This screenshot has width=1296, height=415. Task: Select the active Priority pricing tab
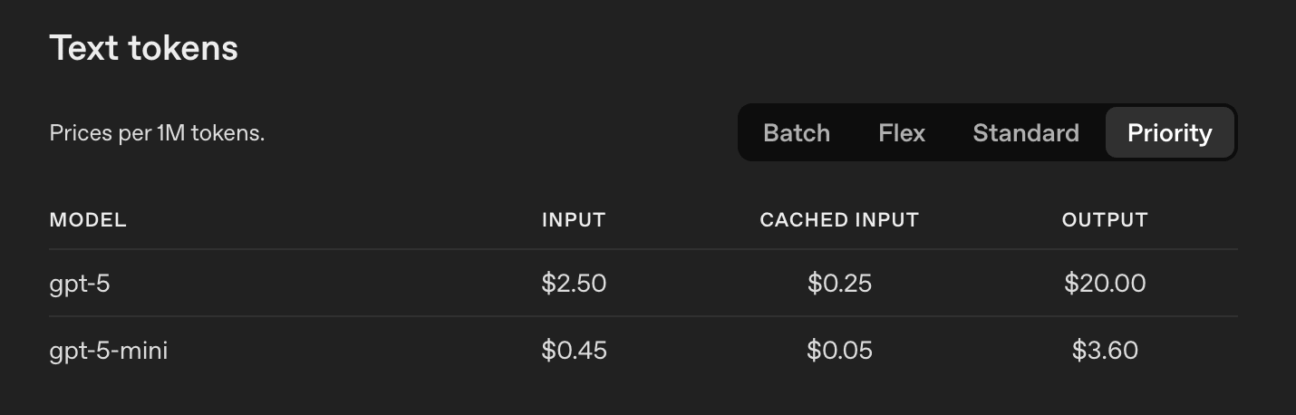coord(1169,132)
